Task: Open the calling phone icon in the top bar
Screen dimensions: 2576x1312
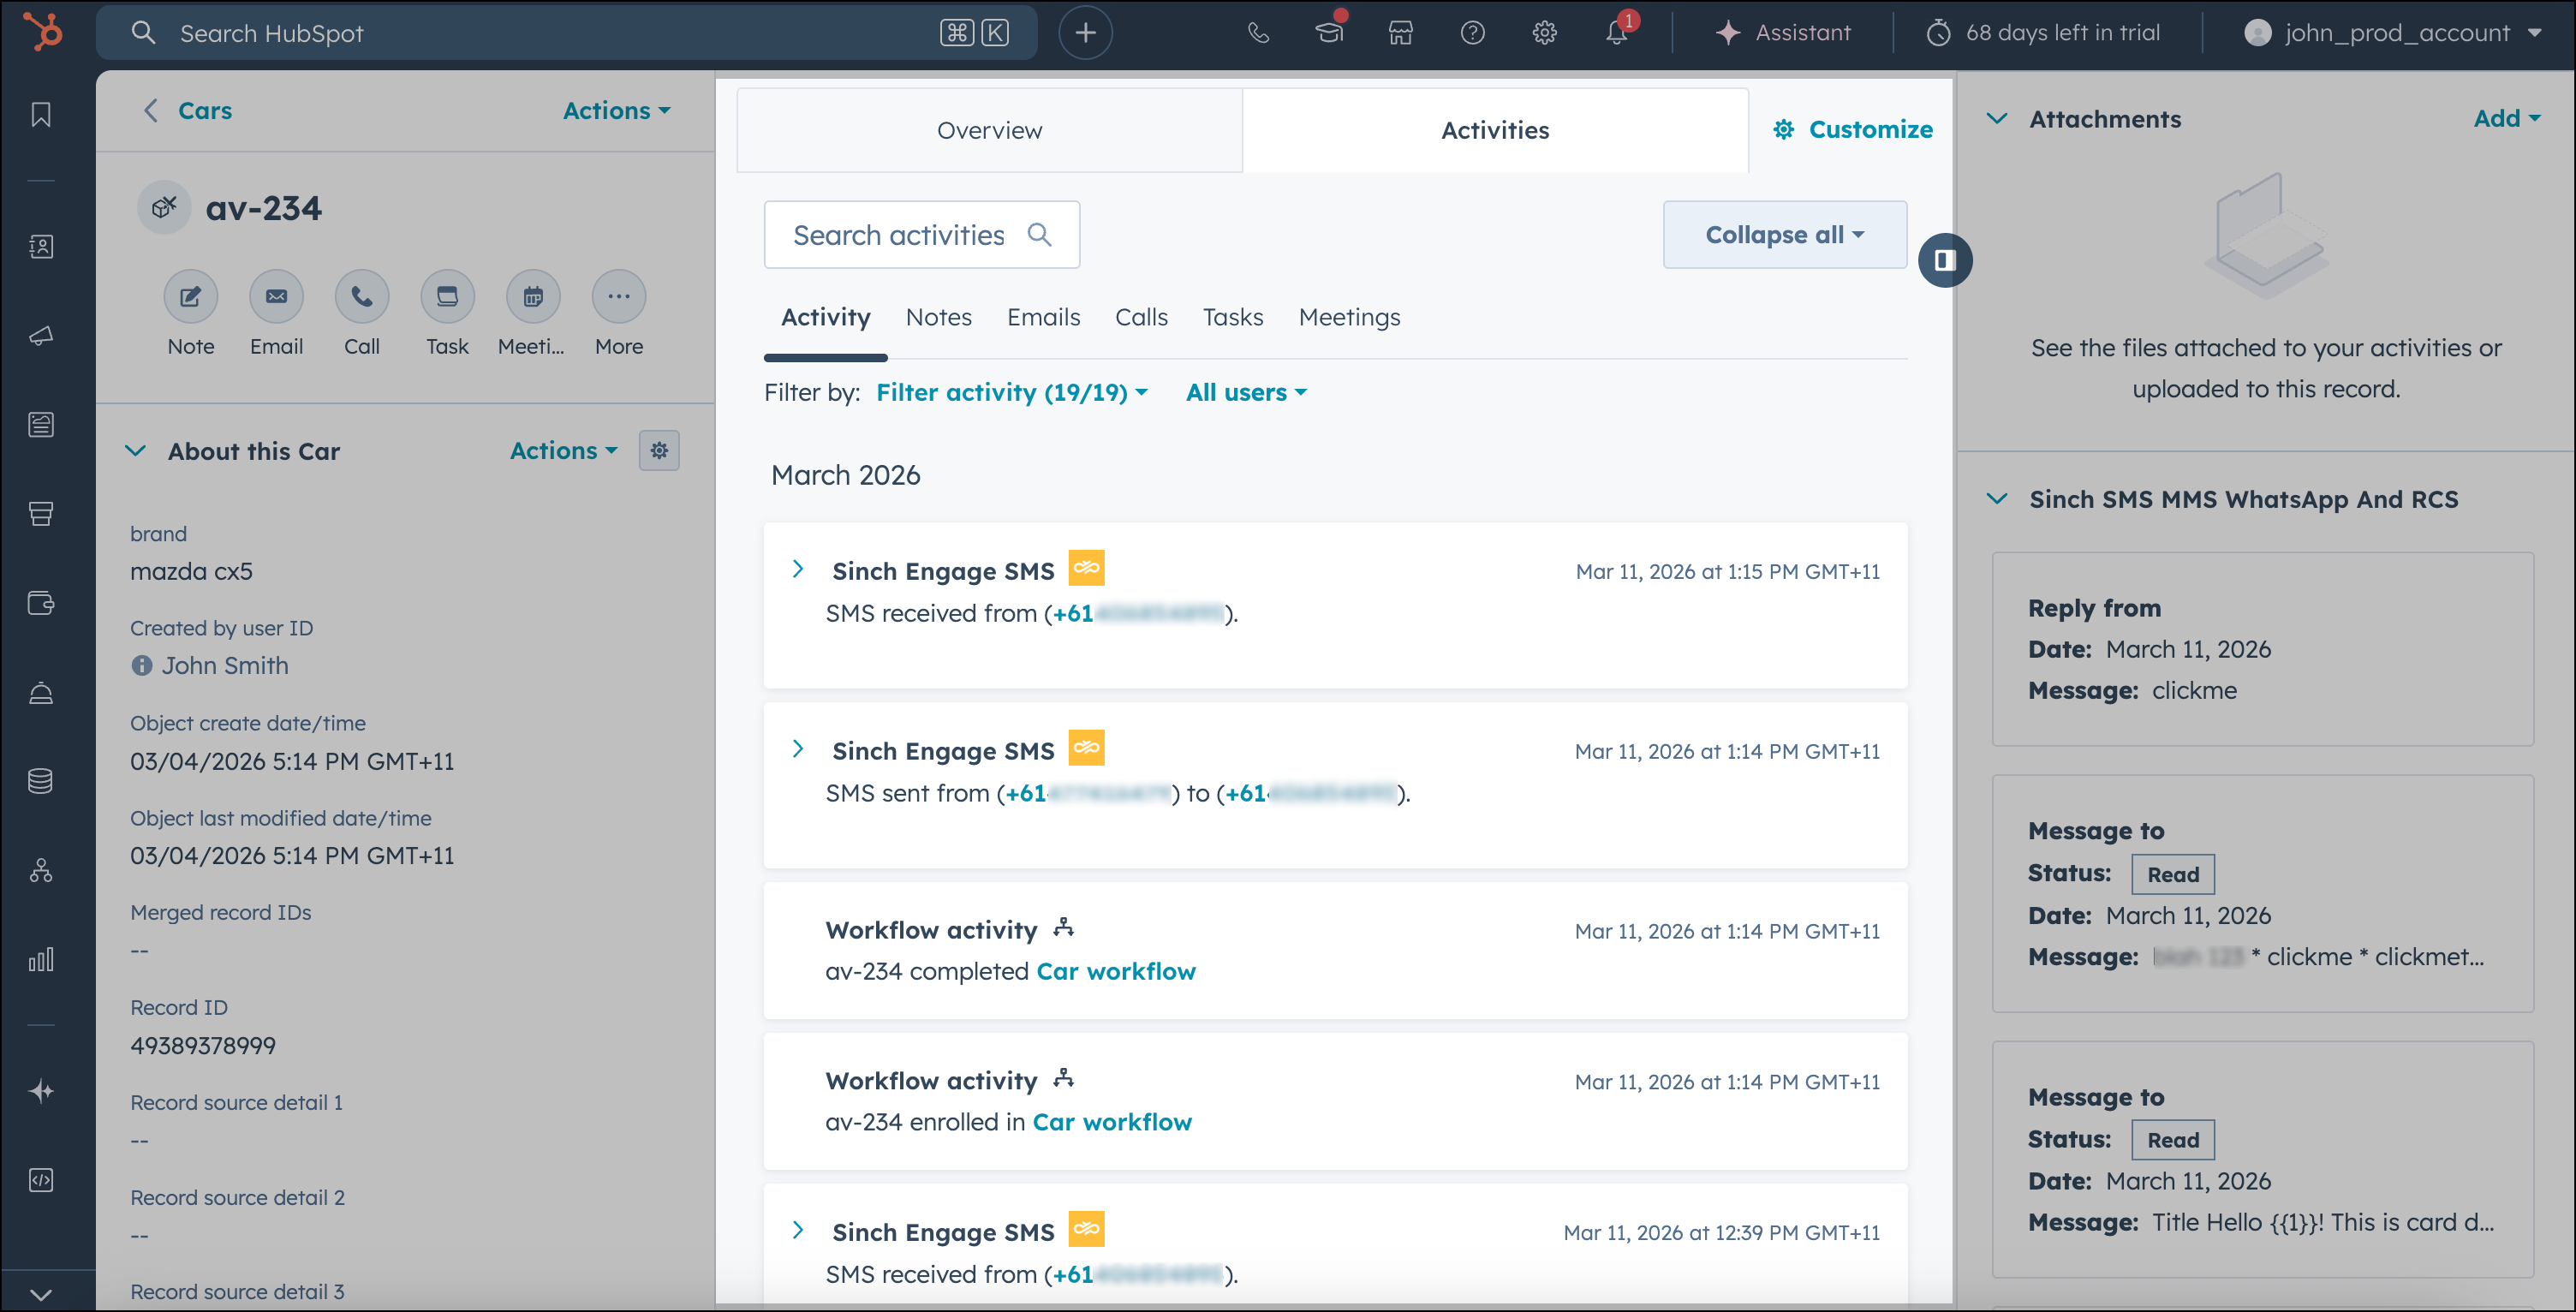Action: point(1258,33)
